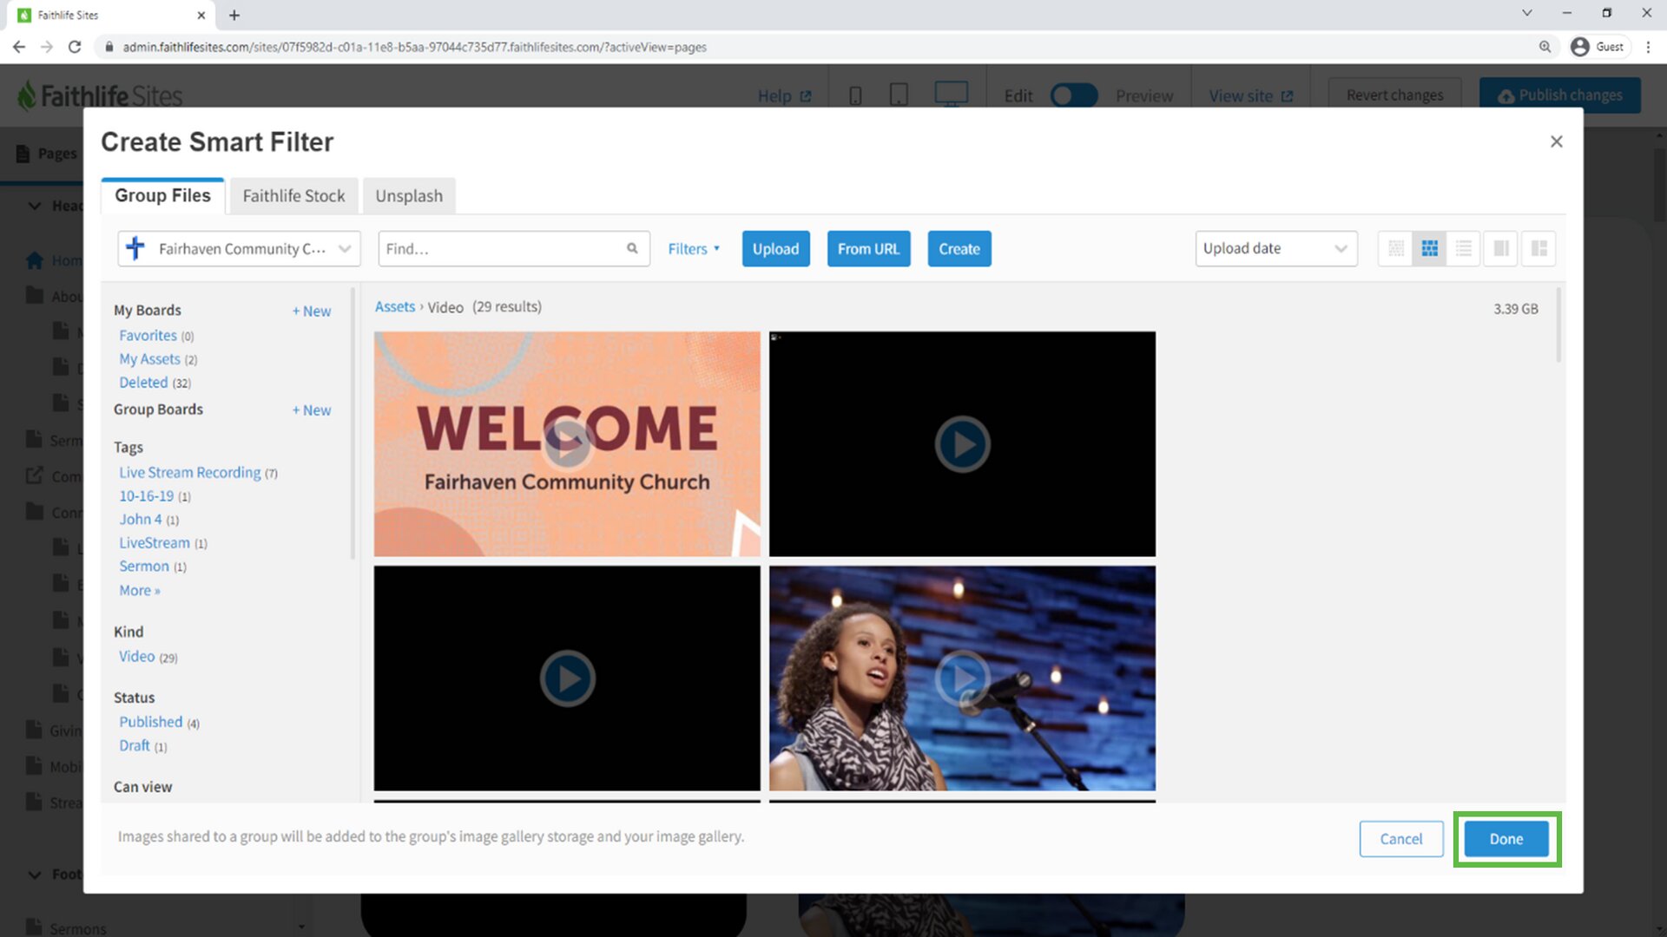The width and height of the screenshot is (1667, 937).
Task: Click the Upload button
Action: (775, 249)
